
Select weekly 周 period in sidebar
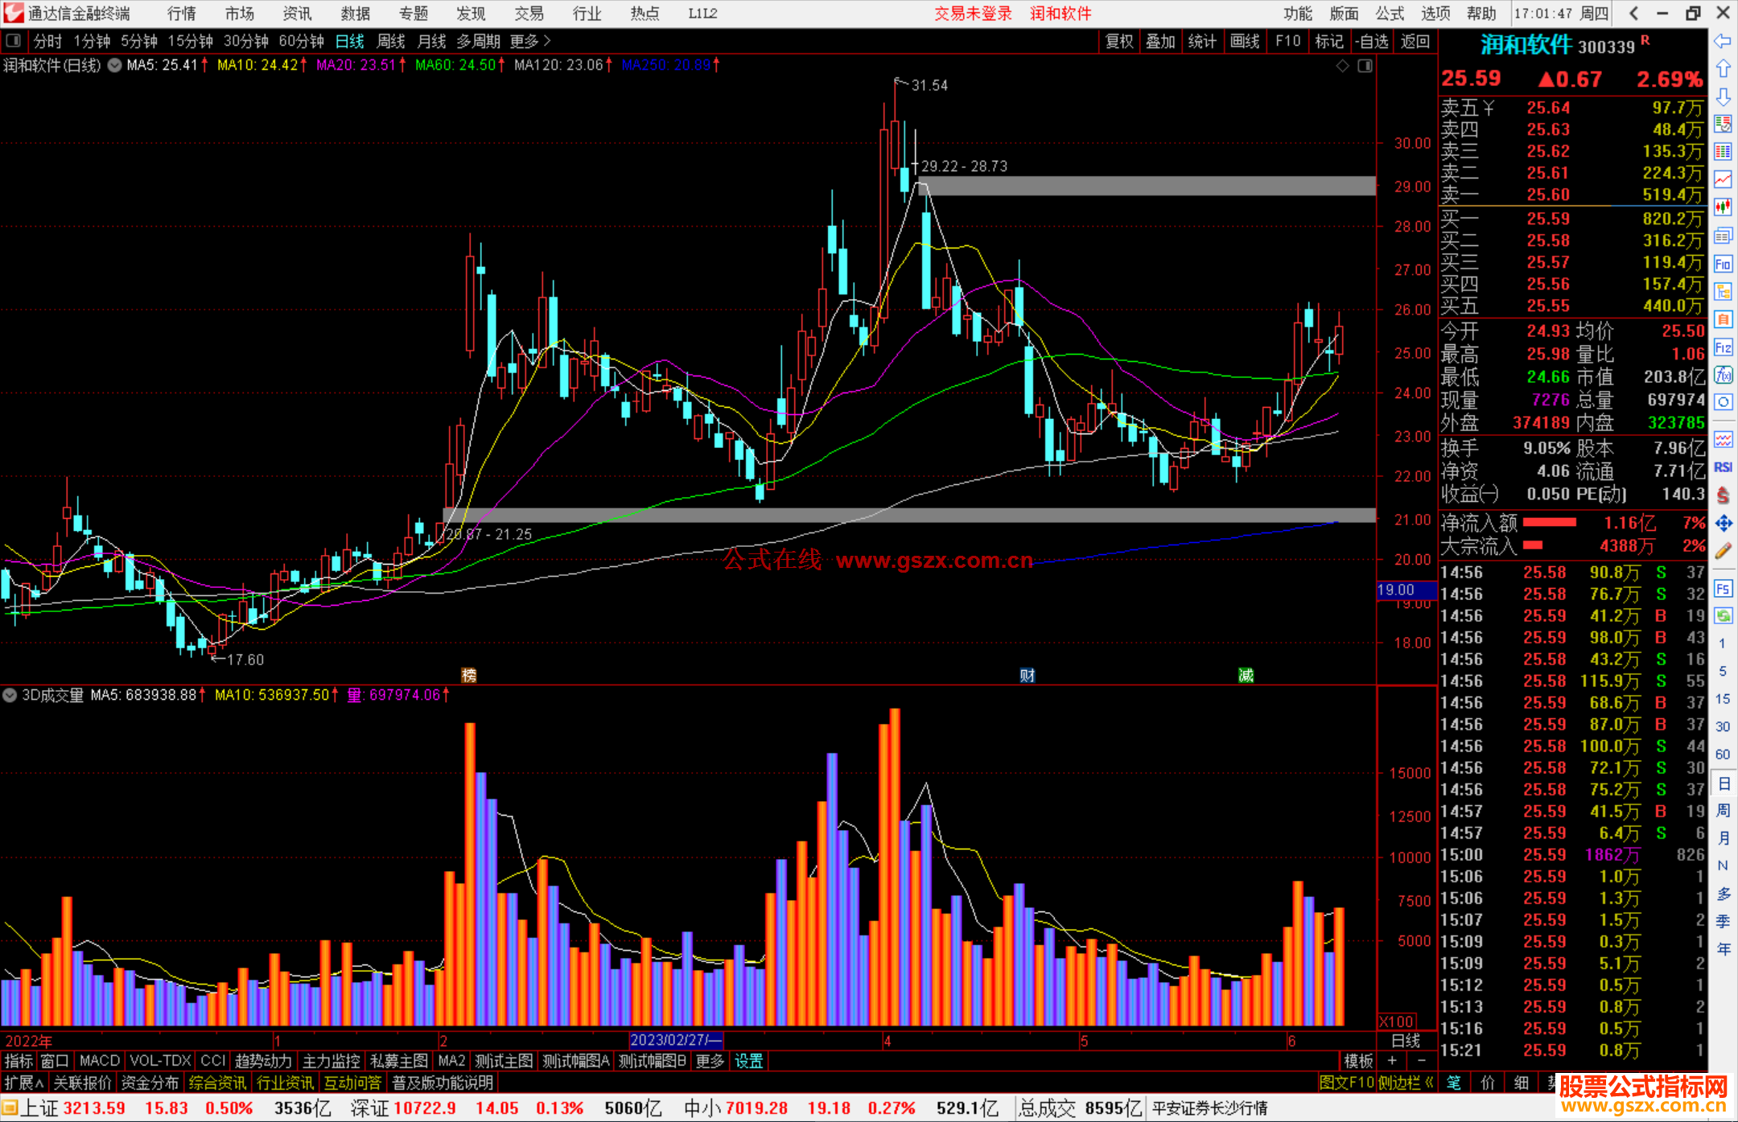1723,811
